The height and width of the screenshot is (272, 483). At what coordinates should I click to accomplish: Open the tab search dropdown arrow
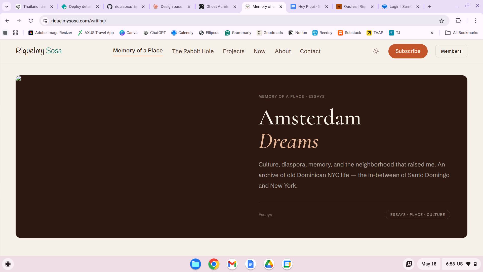7,7
